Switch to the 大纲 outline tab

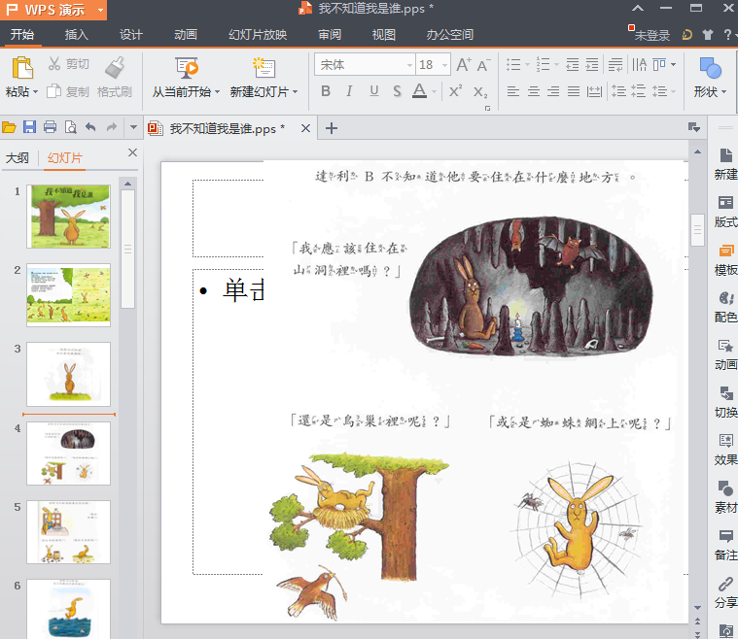(18, 158)
